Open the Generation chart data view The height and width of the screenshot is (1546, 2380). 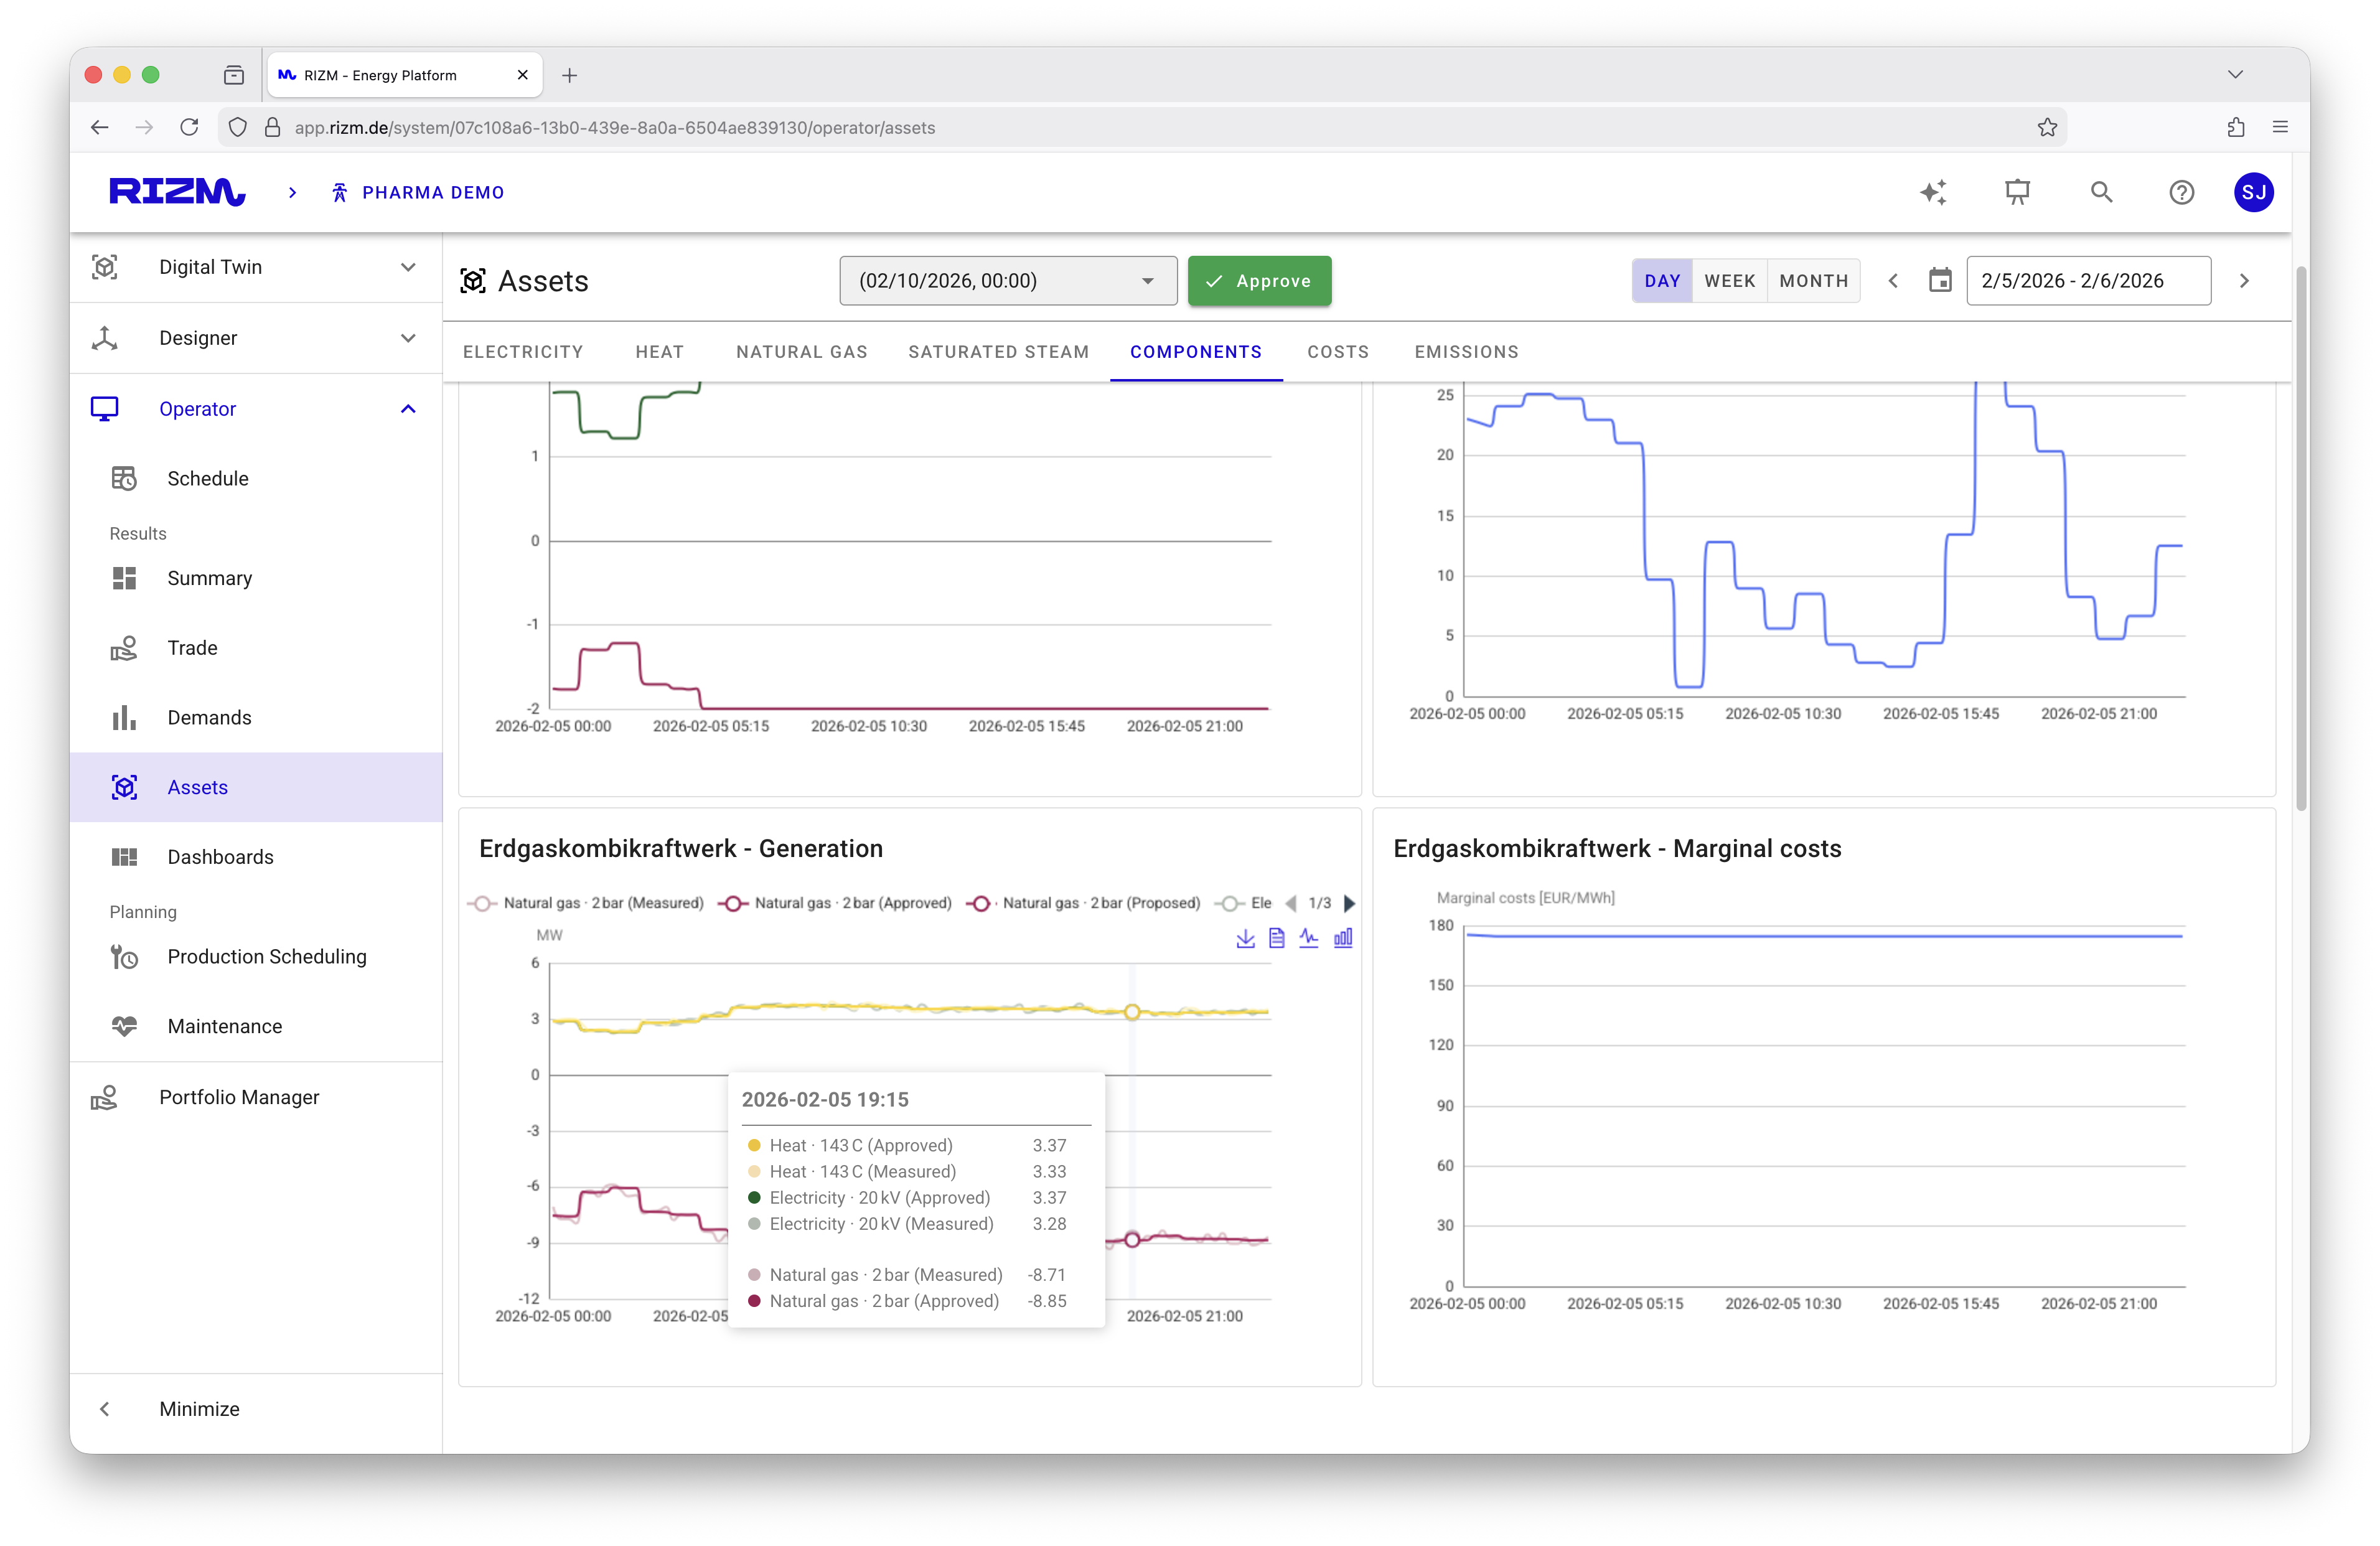(1277, 938)
